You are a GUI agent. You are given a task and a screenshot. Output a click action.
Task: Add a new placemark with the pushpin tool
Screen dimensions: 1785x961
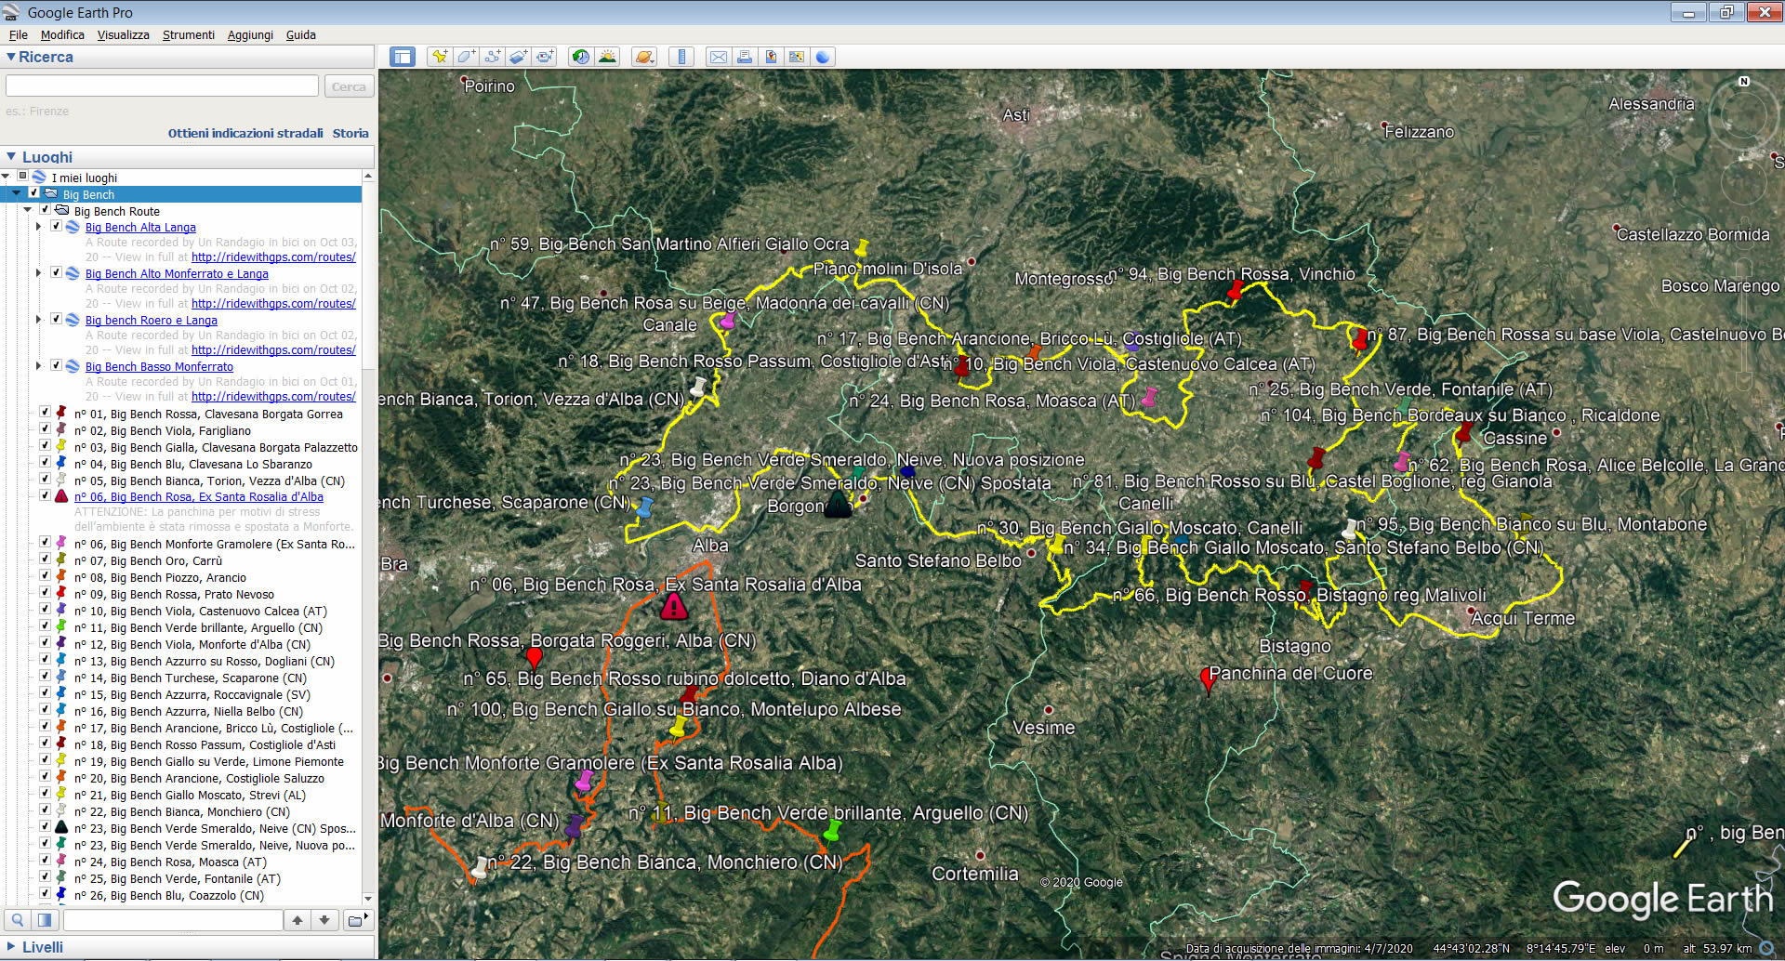click(x=439, y=57)
